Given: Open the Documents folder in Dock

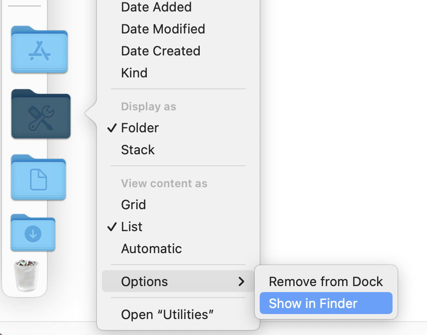Looking at the screenshot, I should [38, 178].
